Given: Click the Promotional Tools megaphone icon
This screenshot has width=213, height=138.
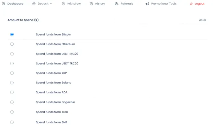Looking at the screenshot, I should coord(147,4).
